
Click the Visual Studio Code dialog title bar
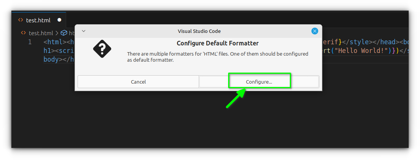[x=199, y=31]
